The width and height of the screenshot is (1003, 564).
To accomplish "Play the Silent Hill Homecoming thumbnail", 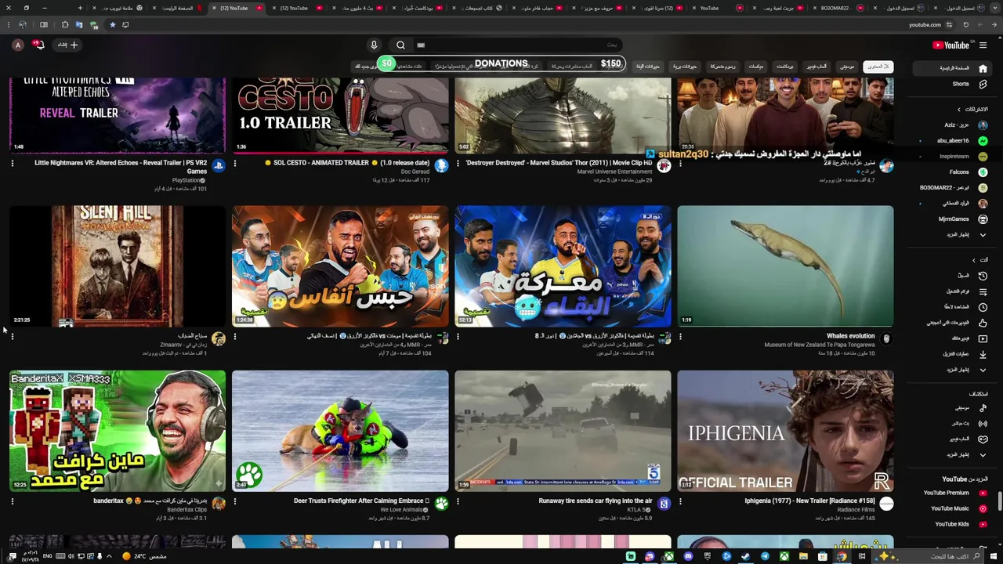I will pyautogui.click(x=118, y=266).
